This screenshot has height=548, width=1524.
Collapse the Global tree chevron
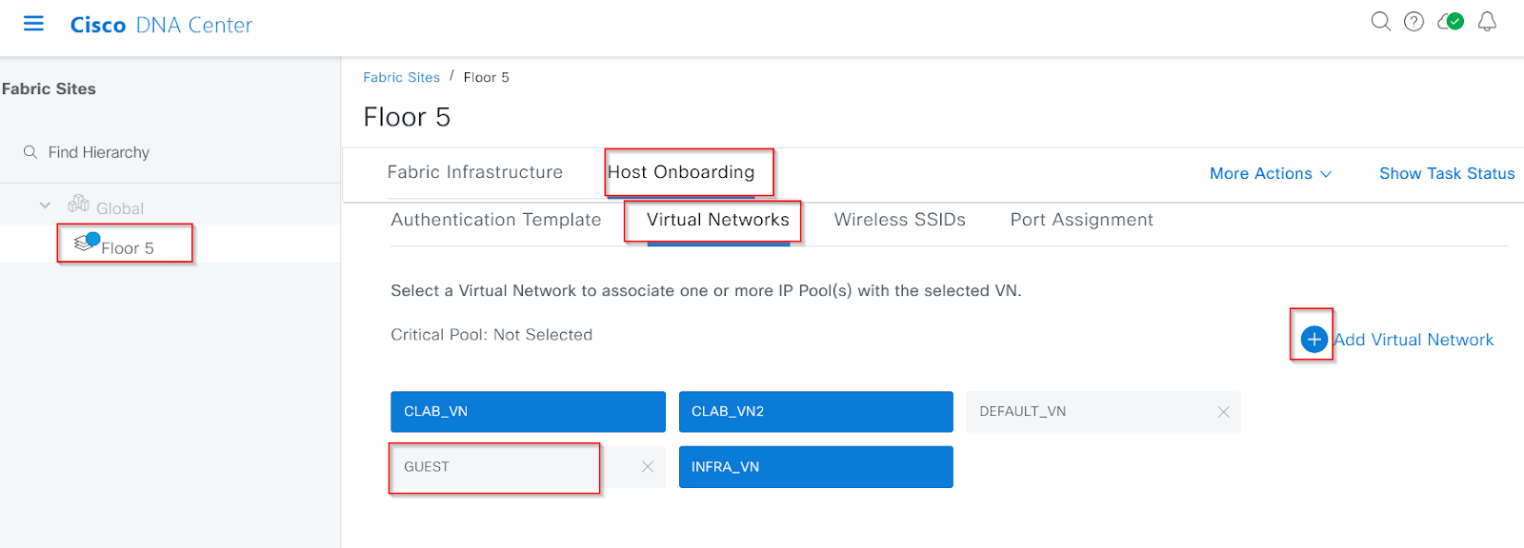tap(45, 205)
